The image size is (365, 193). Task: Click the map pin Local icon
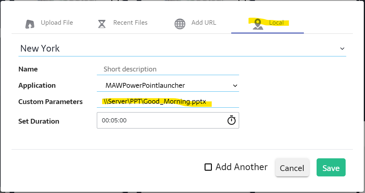tap(258, 24)
